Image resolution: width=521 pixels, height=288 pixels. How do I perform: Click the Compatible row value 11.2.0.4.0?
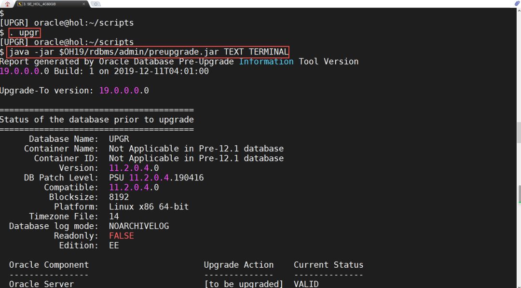[134, 187]
